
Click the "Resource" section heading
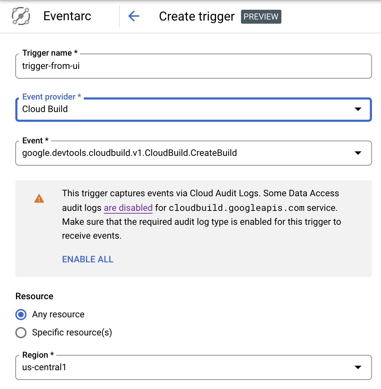(x=34, y=296)
